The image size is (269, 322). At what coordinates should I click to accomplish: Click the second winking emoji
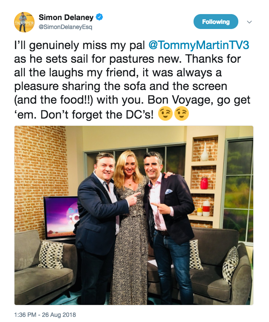(182, 113)
